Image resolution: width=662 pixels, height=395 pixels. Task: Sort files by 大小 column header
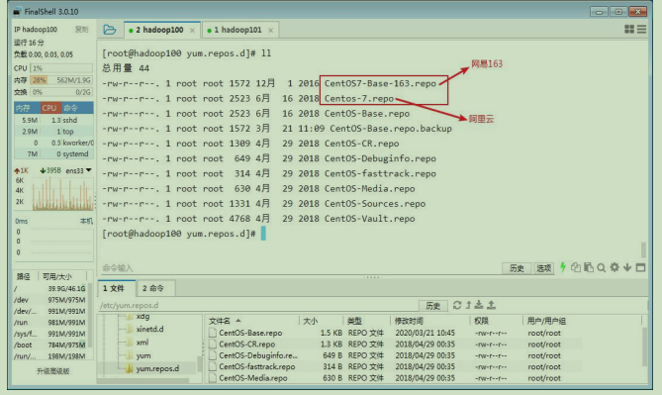(x=321, y=321)
